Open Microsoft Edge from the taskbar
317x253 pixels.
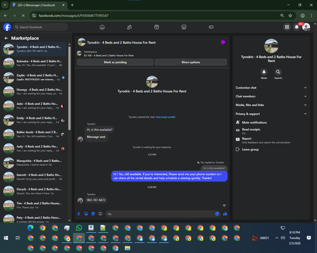[x=30, y=228]
